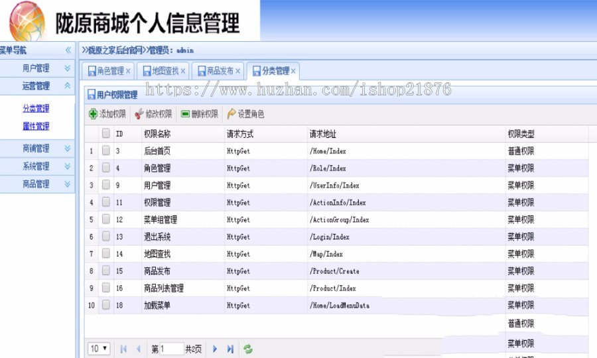
Task: Close the 地图查找 tab
Action: (183, 71)
